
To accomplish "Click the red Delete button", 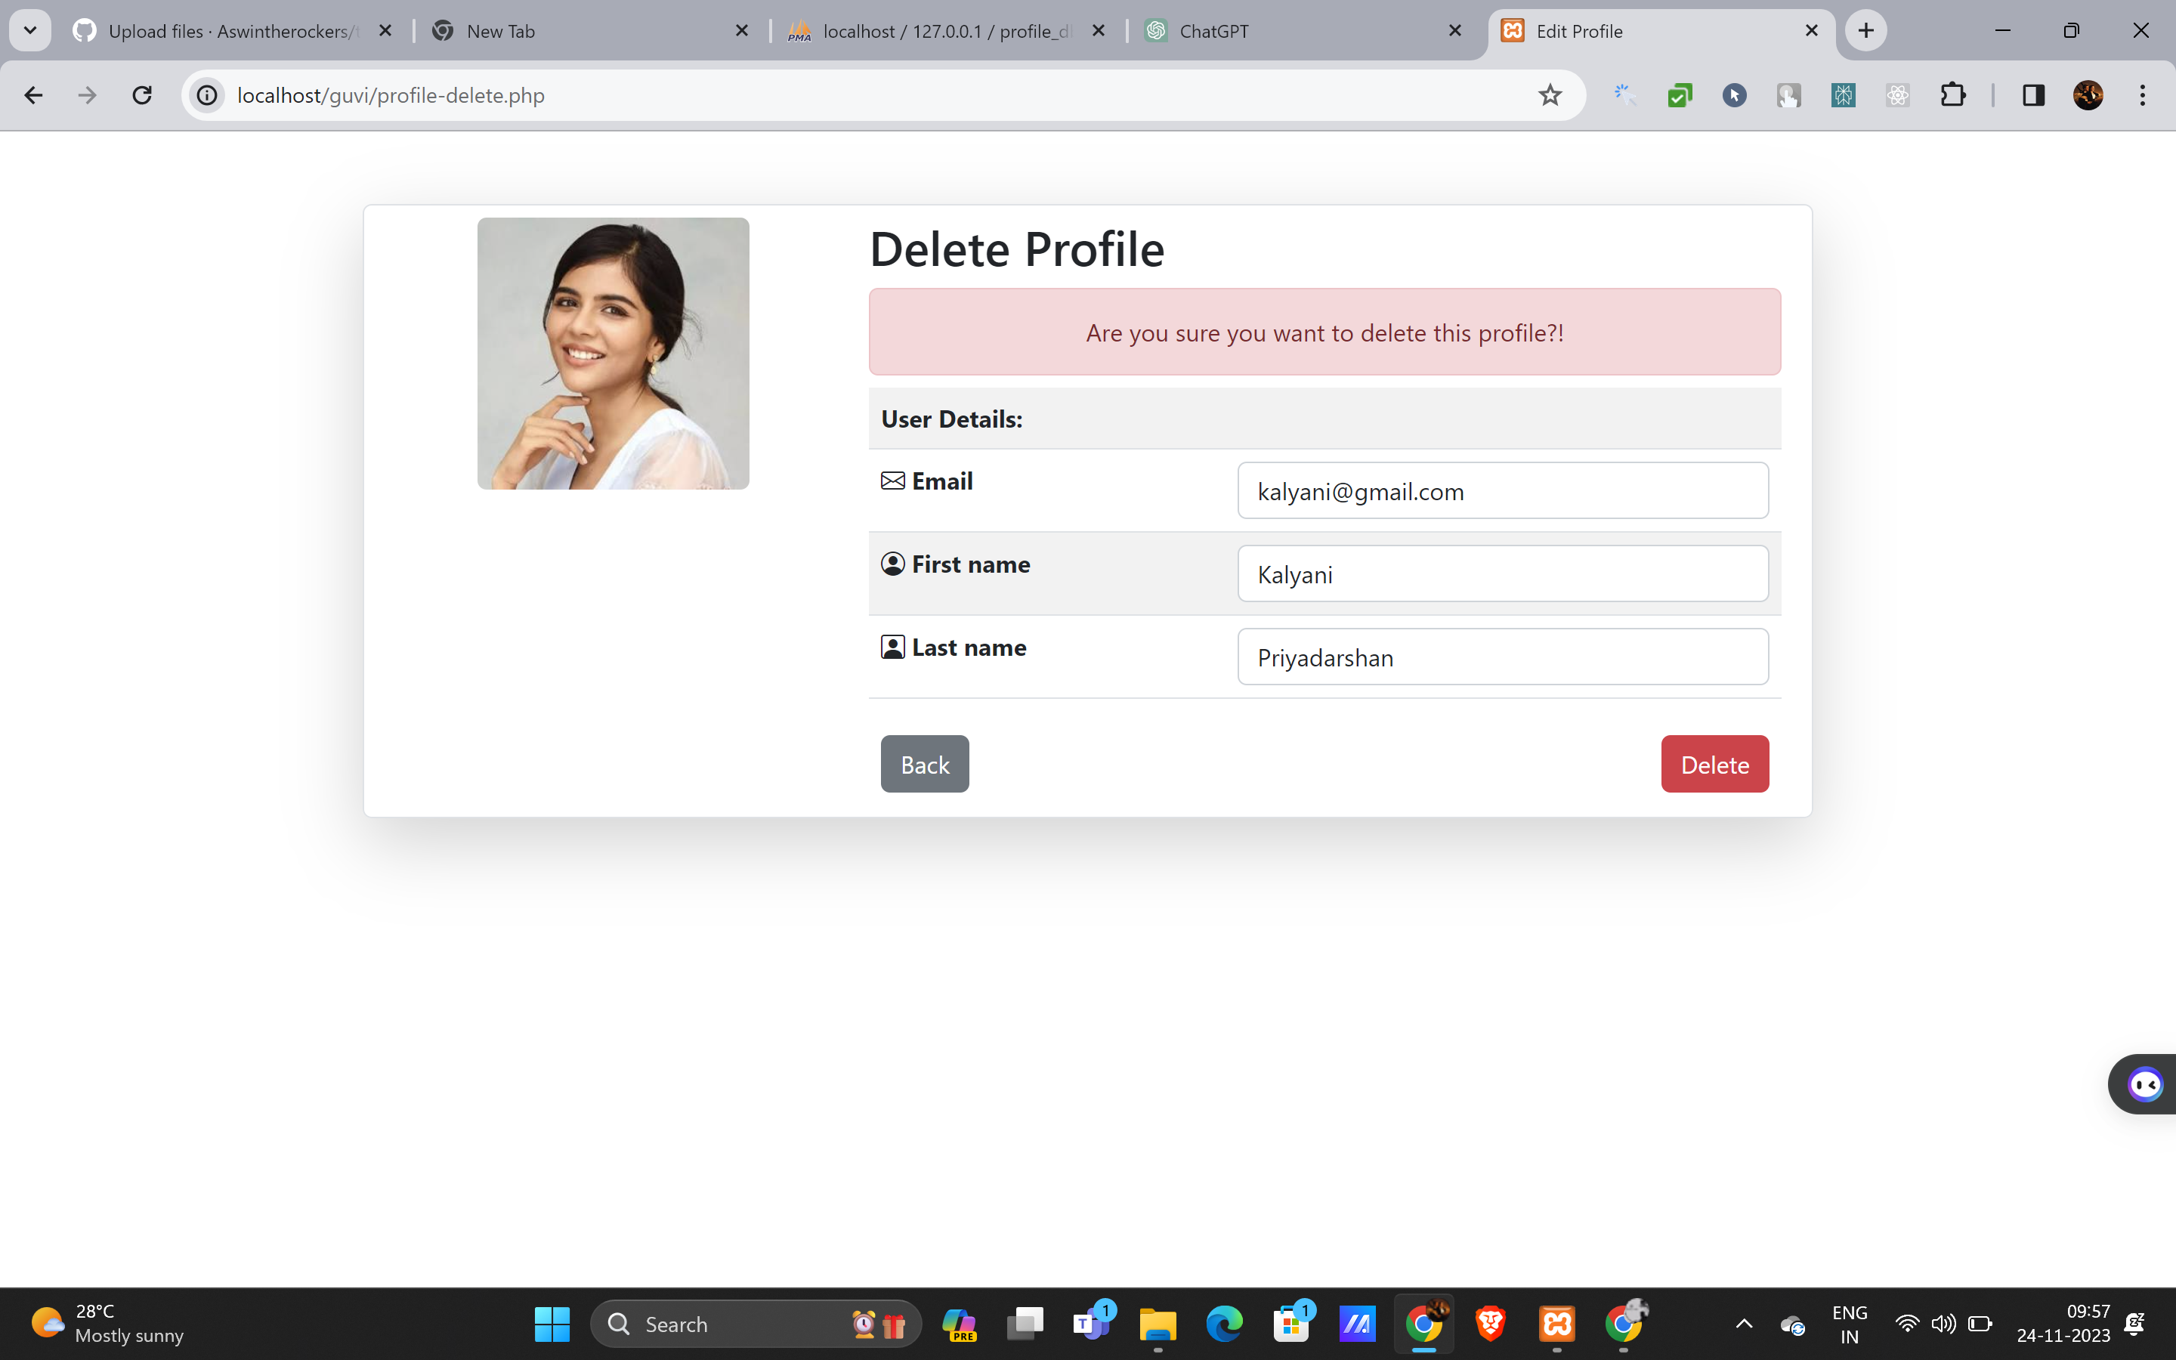I will [1714, 764].
